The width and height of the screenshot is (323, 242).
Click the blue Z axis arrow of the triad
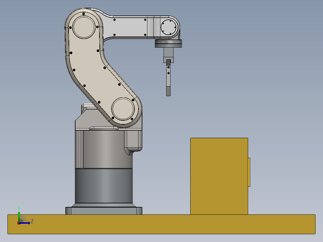point(25,223)
